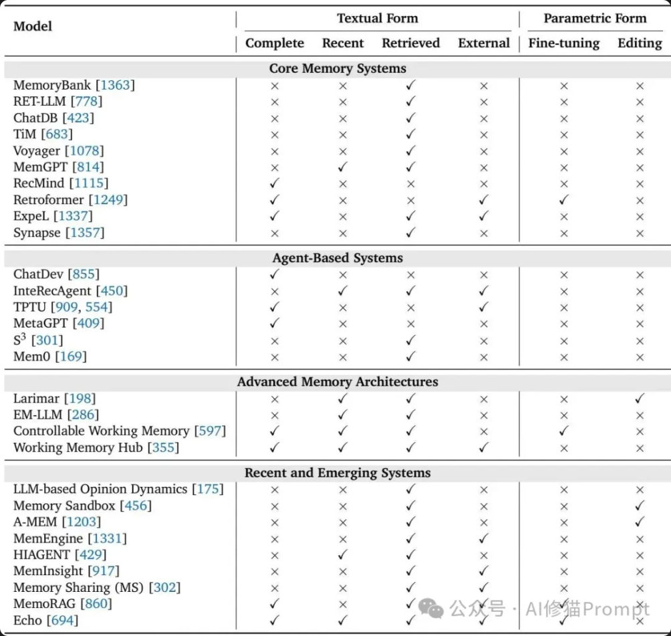Click the Complete checkmark for ChatDev
The height and width of the screenshot is (636, 671).
click(274, 275)
